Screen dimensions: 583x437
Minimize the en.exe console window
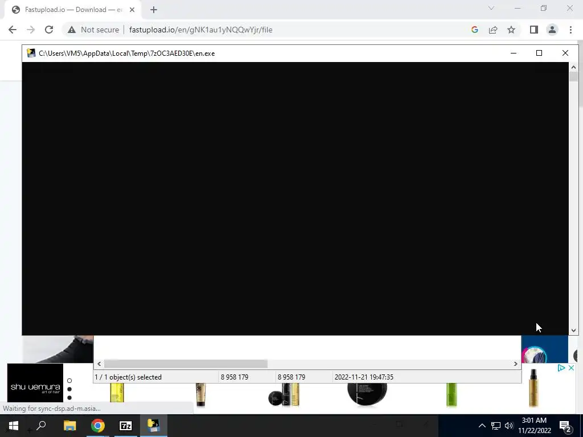tap(514, 53)
